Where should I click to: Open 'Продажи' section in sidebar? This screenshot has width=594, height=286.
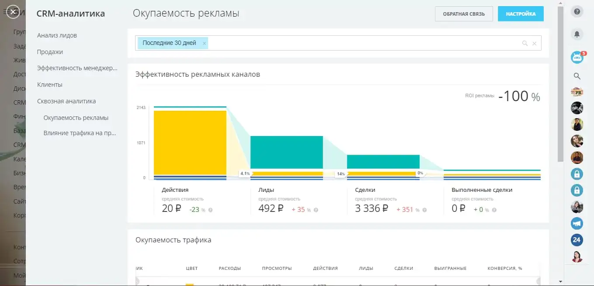pos(50,52)
